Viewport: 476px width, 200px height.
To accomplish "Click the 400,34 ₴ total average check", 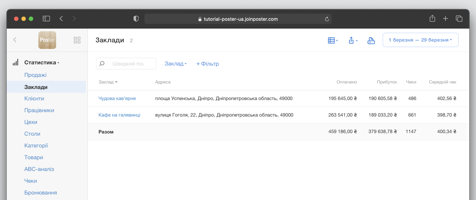I will click(447, 132).
